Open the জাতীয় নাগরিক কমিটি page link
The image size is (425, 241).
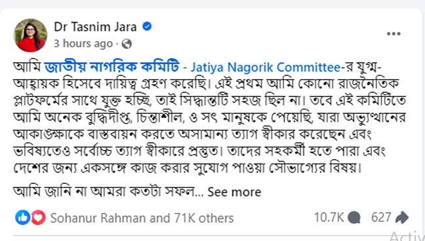pyautogui.click(x=111, y=67)
